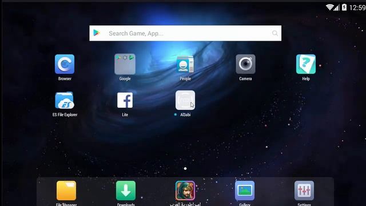Viewport: 366px width, 206px height.
Task: Launch the Arabic game in dock
Action: click(185, 191)
